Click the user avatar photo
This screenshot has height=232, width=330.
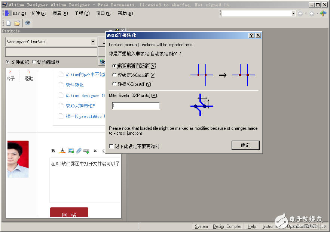18,159
